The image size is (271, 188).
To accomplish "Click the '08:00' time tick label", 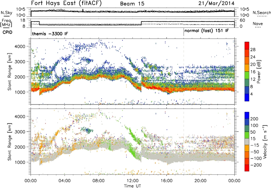I will point(99,181).
